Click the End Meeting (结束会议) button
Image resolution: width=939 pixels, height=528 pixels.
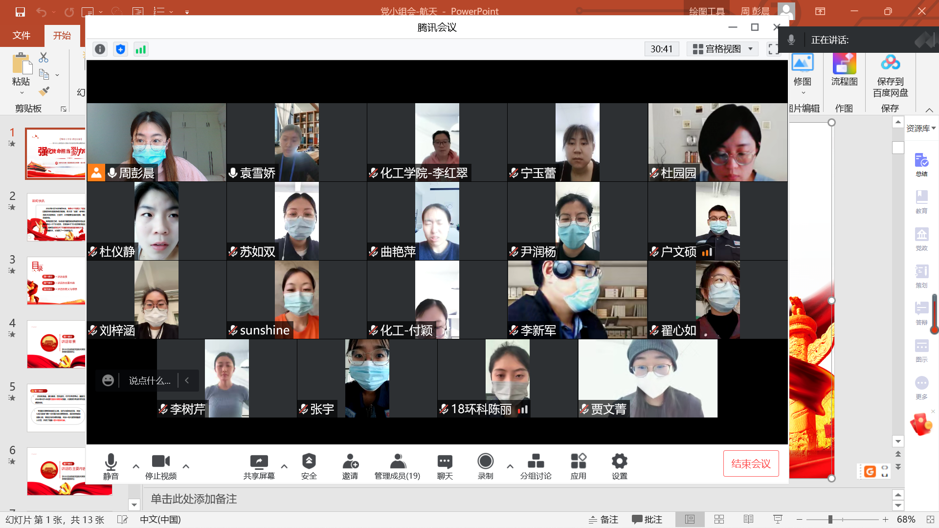click(751, 463)
